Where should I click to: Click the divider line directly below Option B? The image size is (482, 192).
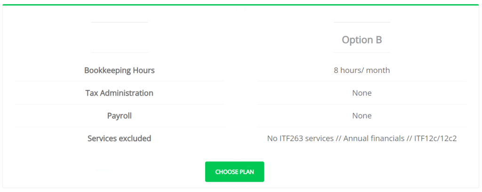coord(361,52)
